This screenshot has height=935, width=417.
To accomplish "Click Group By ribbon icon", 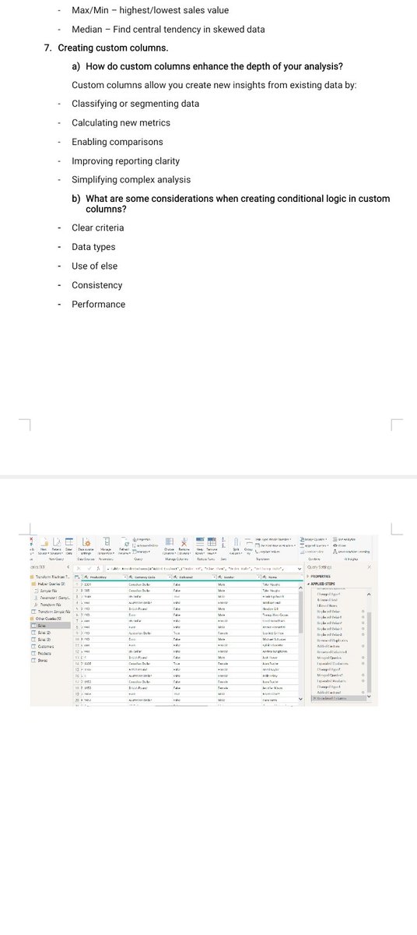I will (x=247, y=545).
